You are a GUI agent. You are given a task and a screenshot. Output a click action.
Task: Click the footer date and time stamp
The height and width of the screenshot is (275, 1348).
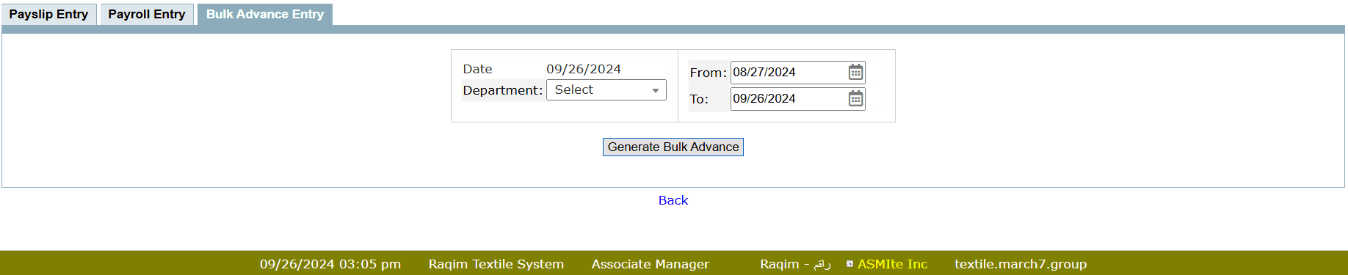330,264
